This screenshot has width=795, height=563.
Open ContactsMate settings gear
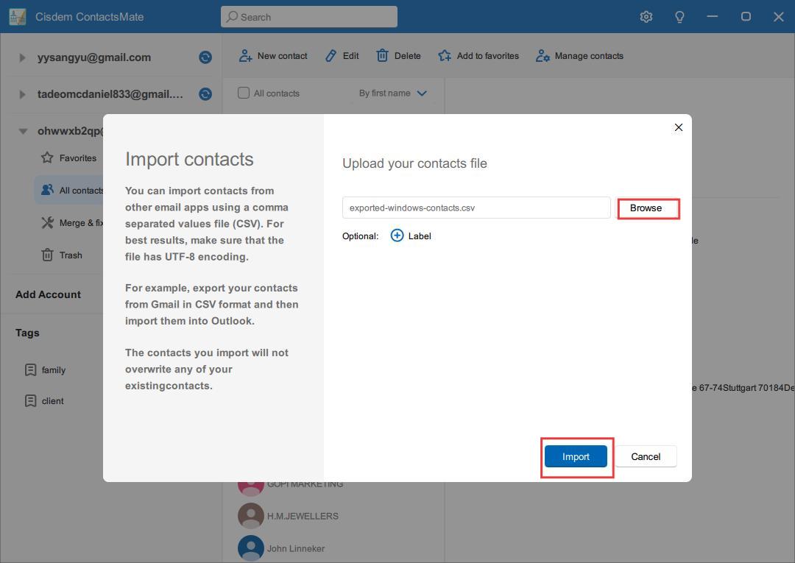click(x=646, y=16)
